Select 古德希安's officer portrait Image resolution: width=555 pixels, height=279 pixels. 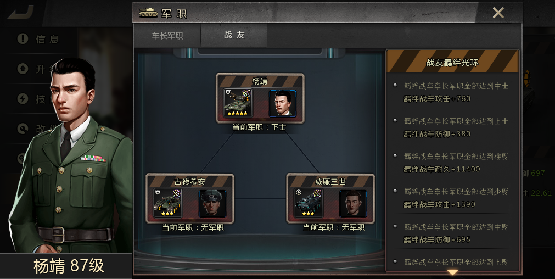point(212,203)
